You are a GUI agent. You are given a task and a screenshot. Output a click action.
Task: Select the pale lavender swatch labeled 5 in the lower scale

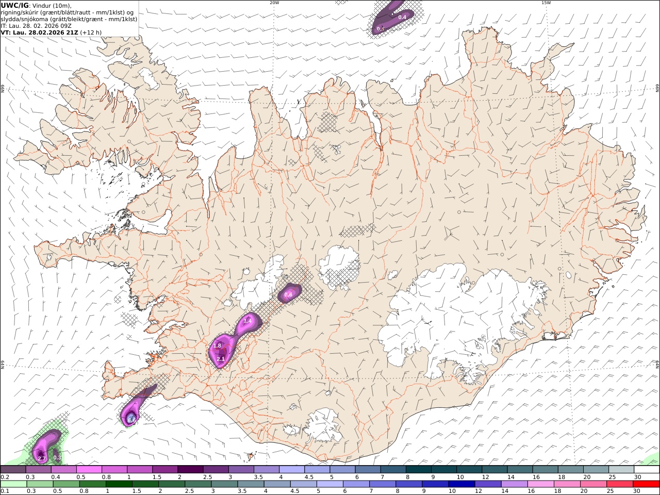coord(330,484)
